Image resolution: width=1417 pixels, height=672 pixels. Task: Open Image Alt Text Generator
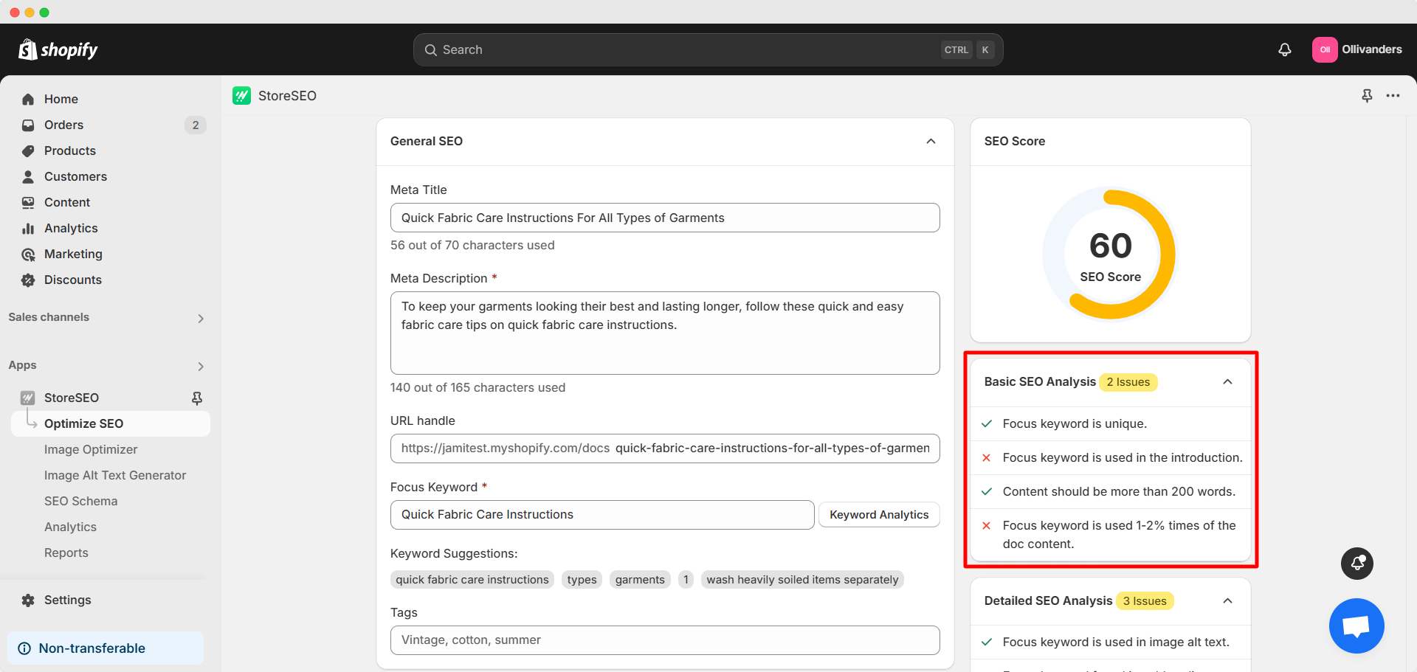point(115,475)
